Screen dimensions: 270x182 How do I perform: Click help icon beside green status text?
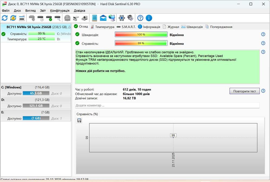tap(263, 52)
